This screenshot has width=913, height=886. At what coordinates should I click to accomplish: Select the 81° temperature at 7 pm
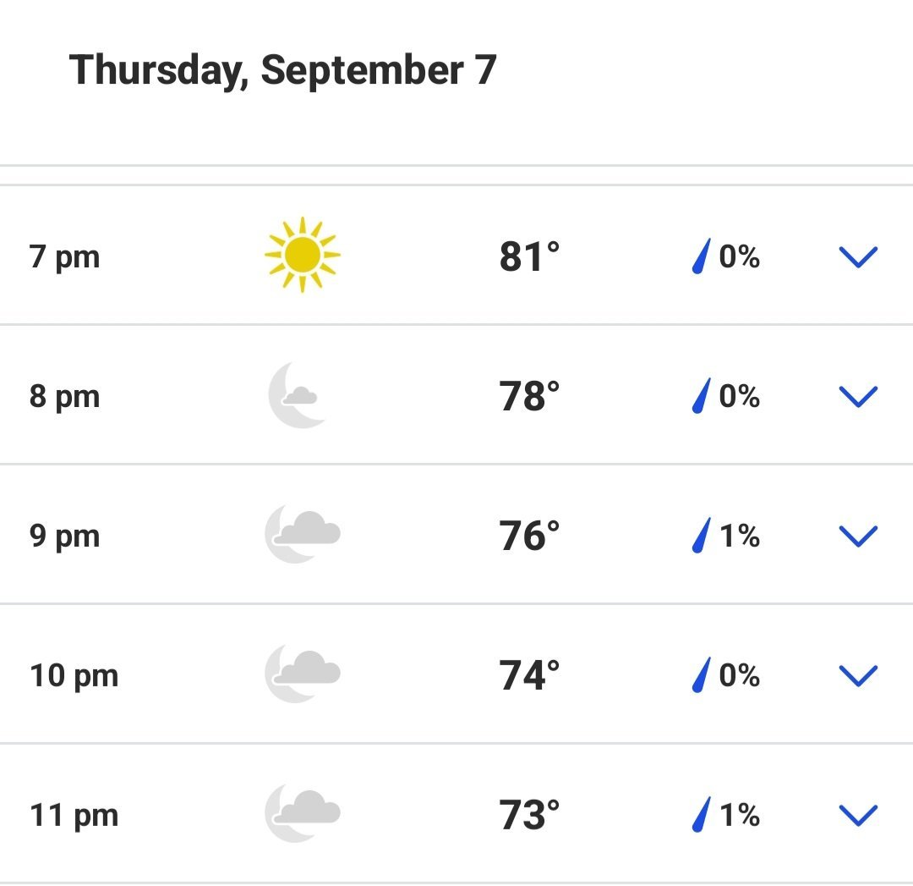[529, 256]
